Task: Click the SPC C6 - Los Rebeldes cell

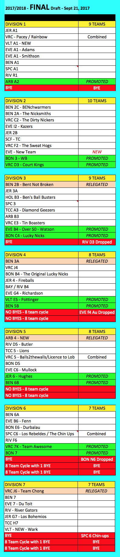Action: coord(42,434)
